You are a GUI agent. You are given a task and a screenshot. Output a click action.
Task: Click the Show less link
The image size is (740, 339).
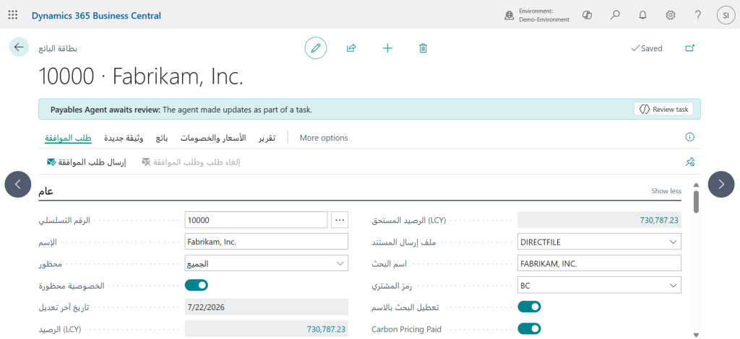[x=666, y=190]
